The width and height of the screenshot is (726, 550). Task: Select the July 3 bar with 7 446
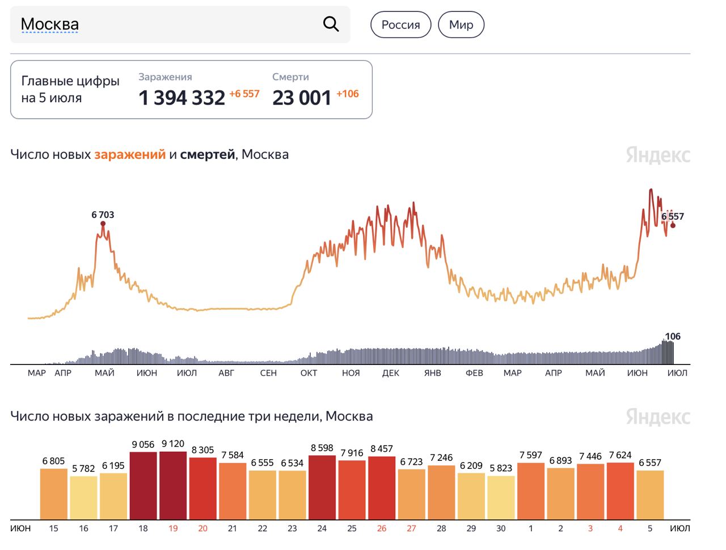[x=590, y=492]
